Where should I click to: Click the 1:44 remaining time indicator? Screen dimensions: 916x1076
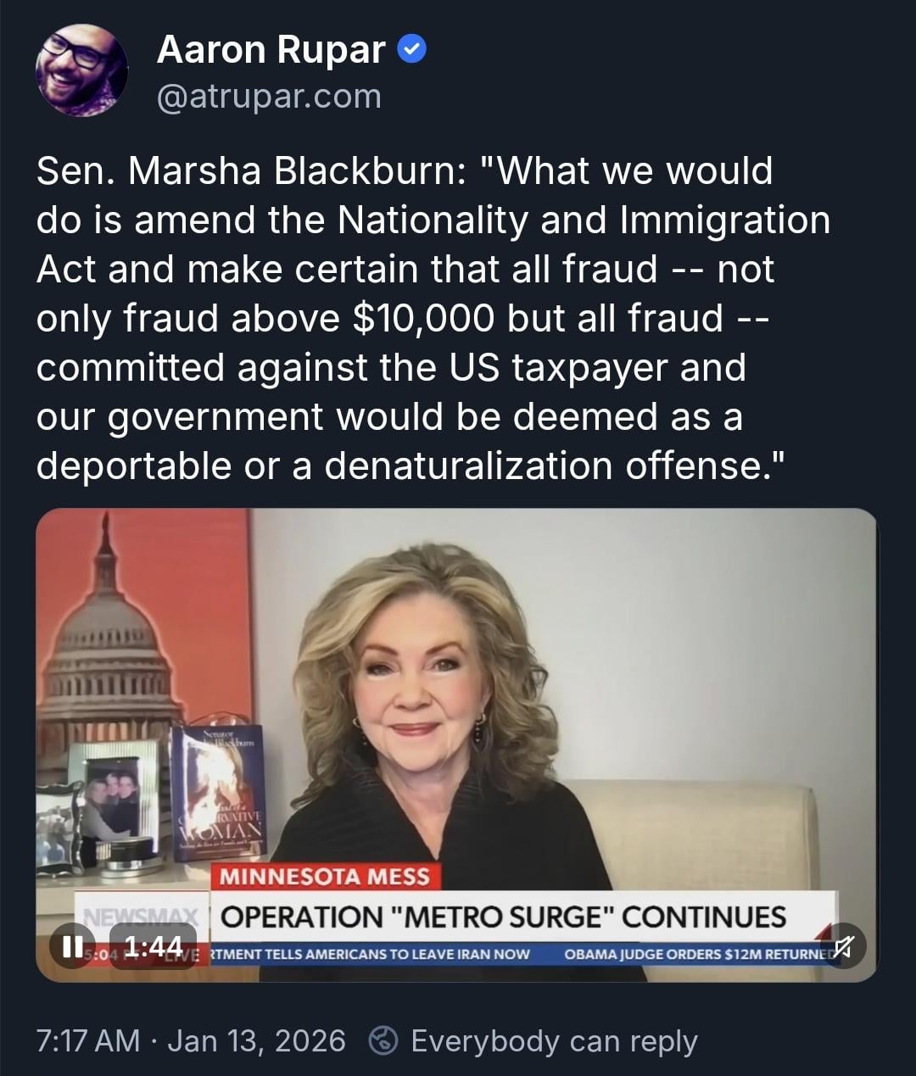153,946
